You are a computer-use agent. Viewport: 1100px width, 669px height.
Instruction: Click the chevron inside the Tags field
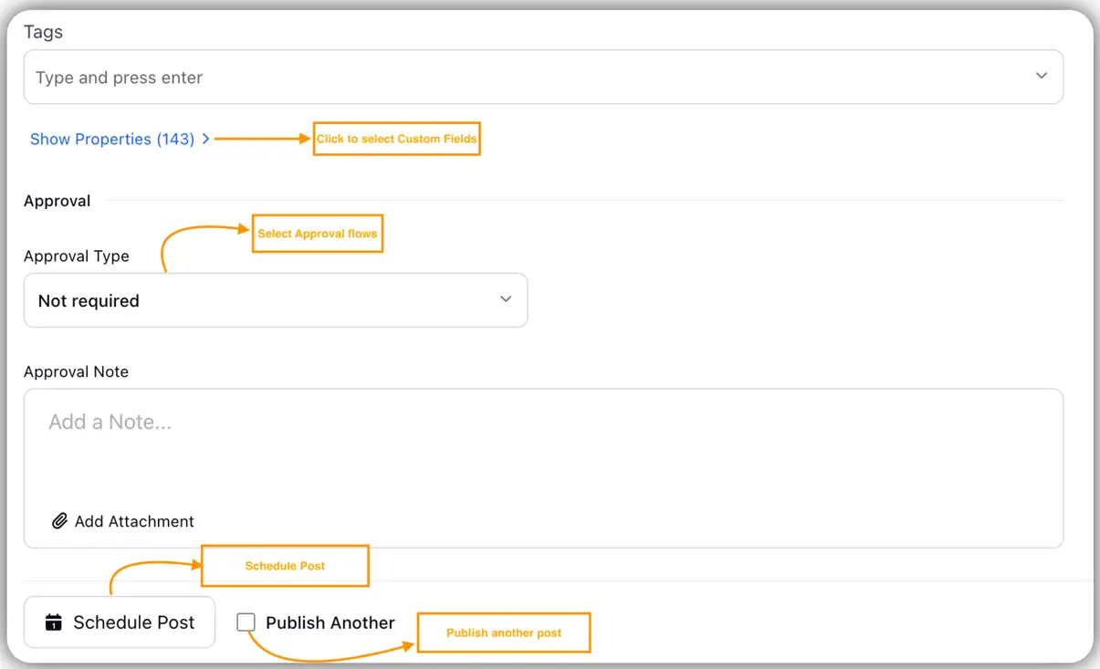[1041, 77]
